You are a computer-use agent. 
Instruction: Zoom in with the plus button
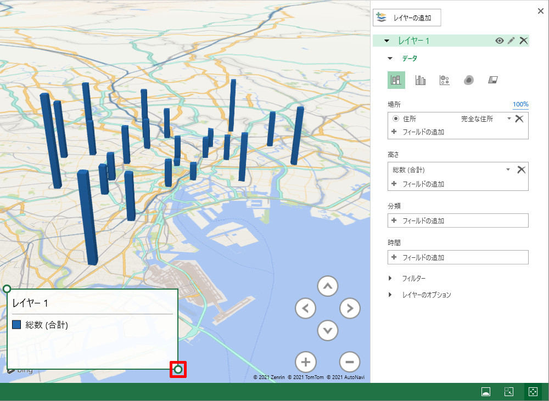pyautogui.click(x=306, y=362)
